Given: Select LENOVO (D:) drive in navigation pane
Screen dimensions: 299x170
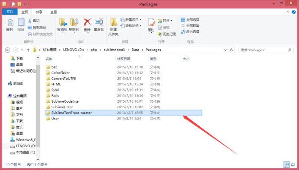Looking at the screenshot, I should point(23,146).
